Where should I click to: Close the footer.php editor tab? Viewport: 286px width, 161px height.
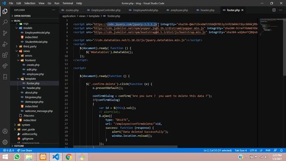[242, 10]
